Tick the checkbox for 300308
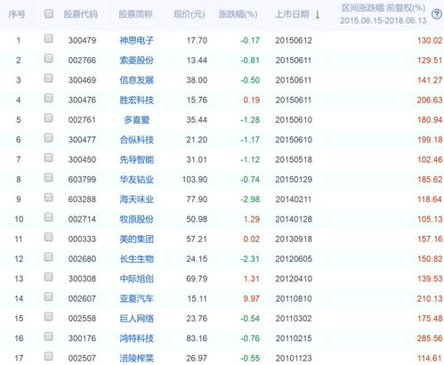The width and height of the screenshot is (444, 365). point(49,277)
